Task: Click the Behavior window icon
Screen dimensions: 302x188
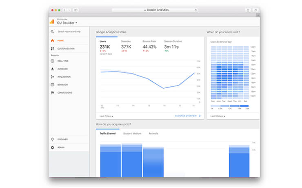Action: [x=52, y=85]
